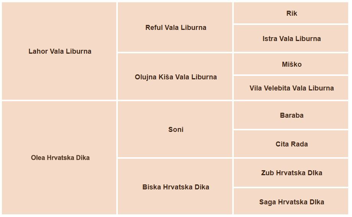Click the Saga Hrvatska DIka name
Viewport: 352px width, 217px height.
click(292, 202)
